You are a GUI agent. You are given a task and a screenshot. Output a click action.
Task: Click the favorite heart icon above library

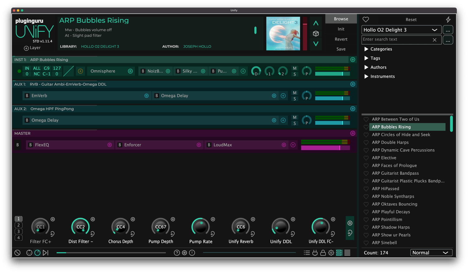[x=366, y=20]
